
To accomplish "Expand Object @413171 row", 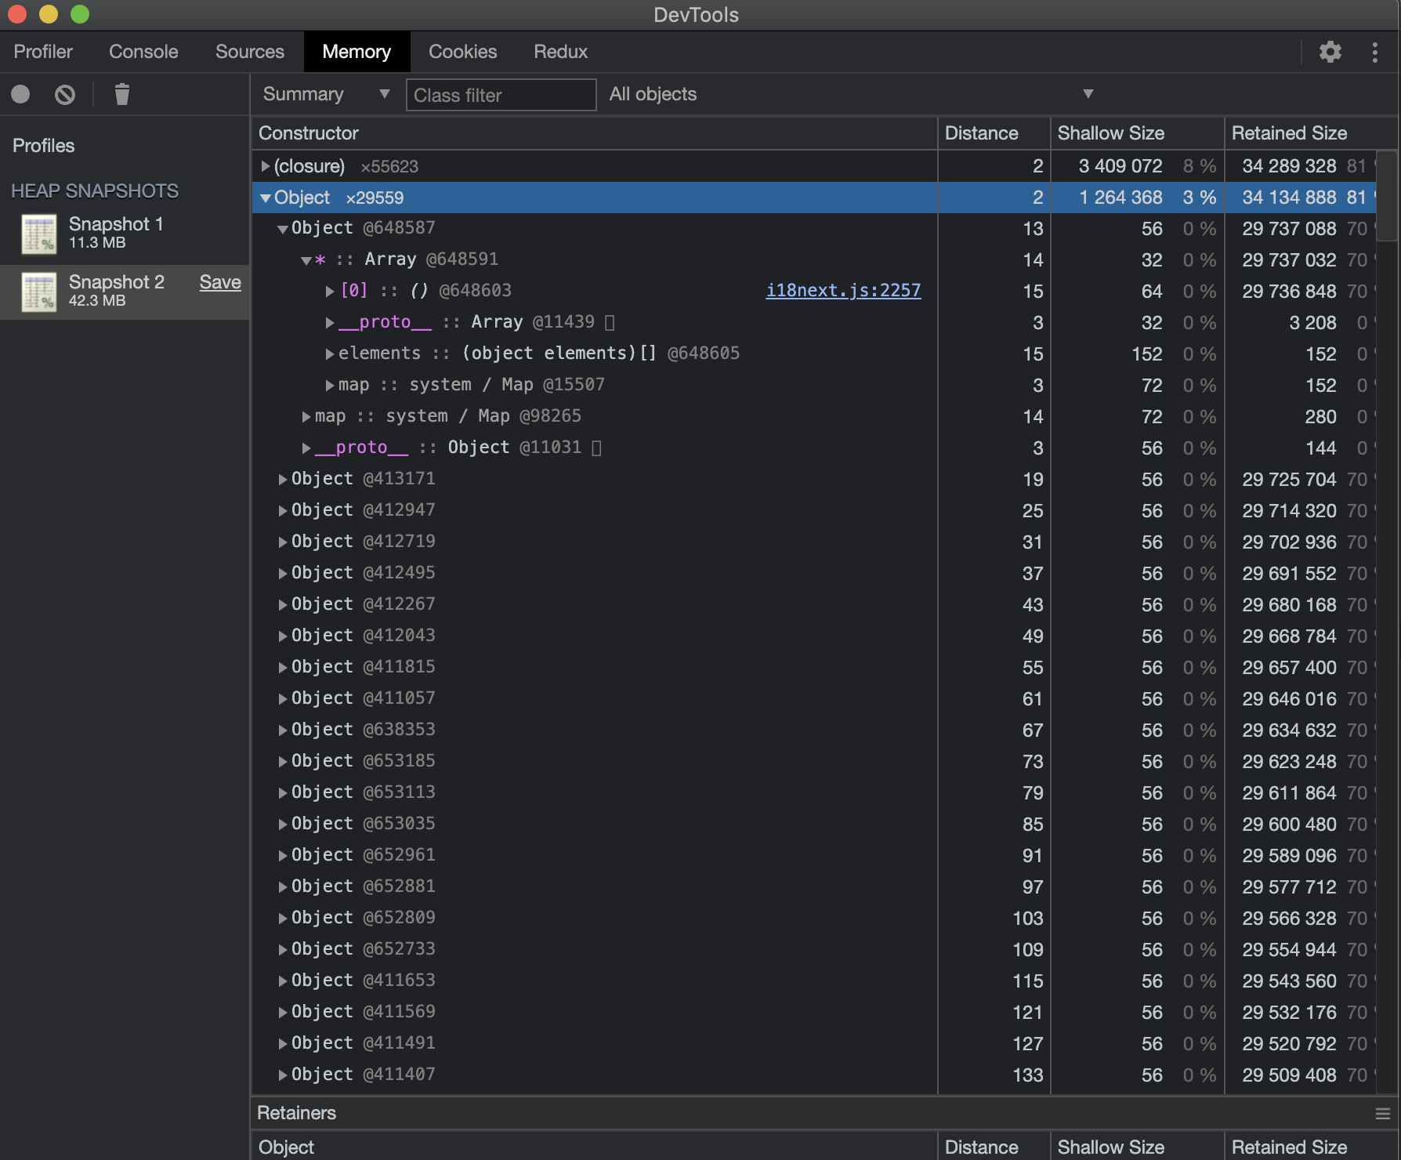I will coord(283,479).
